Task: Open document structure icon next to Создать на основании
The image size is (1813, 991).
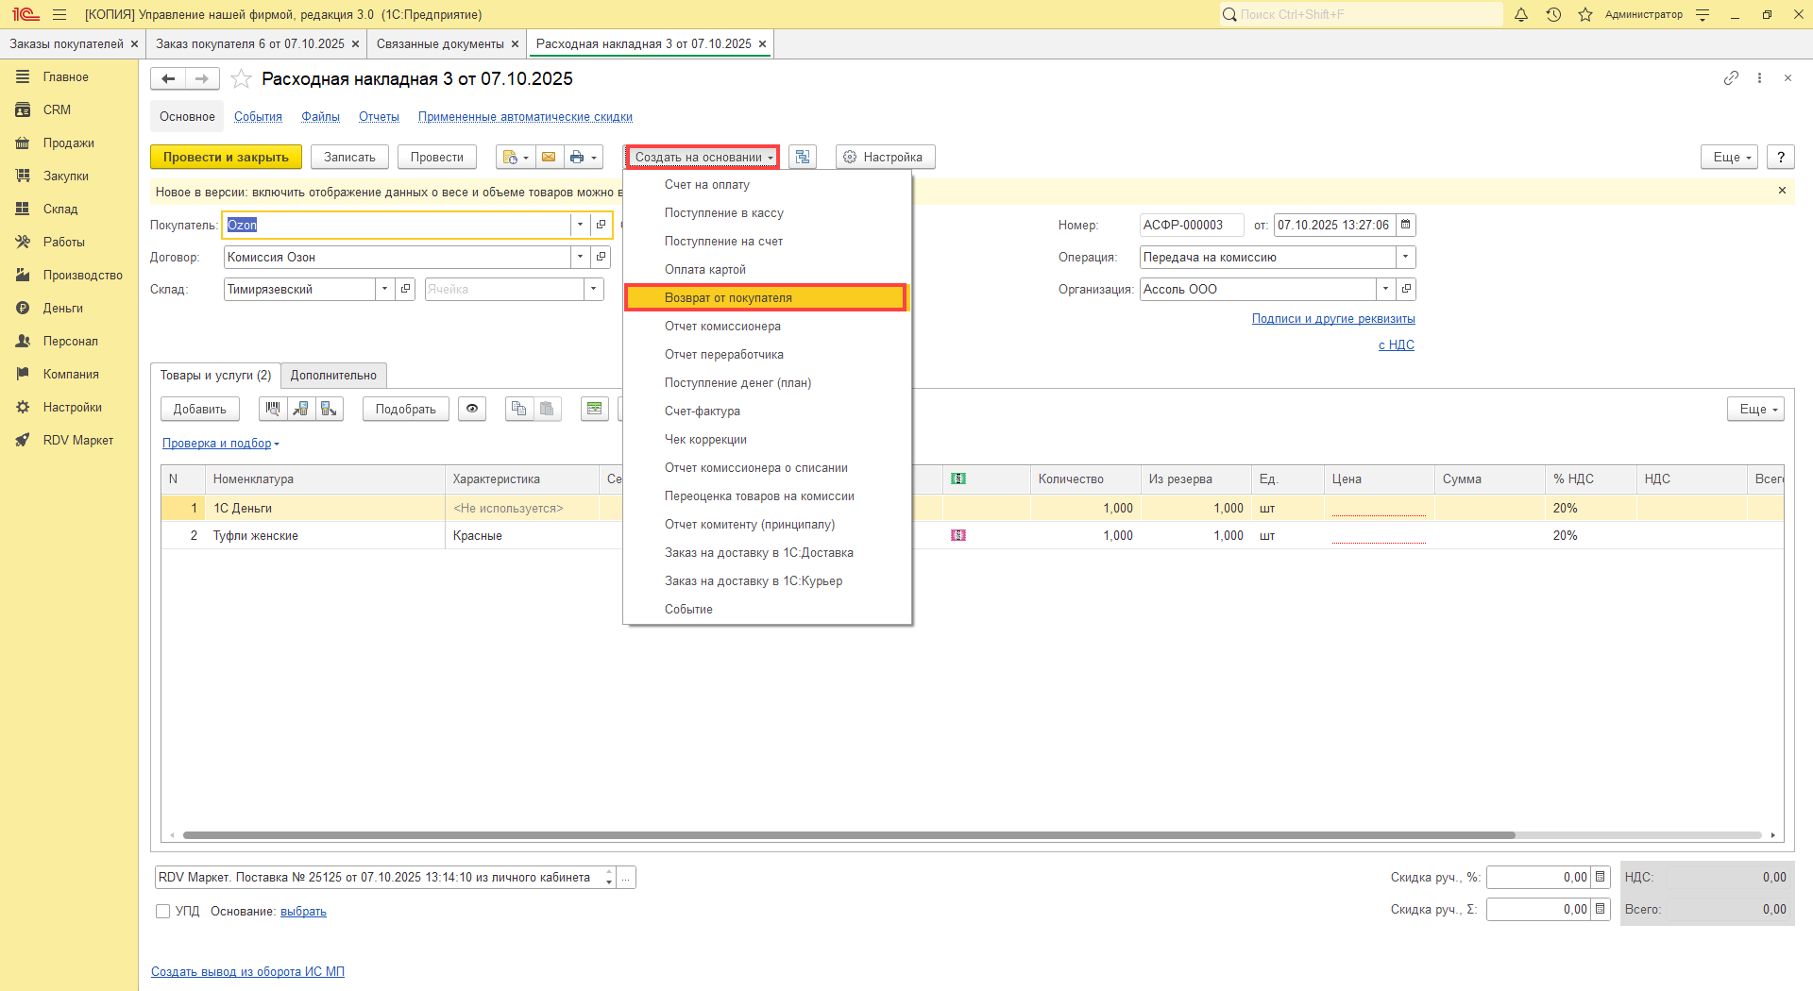Action: [803, 158]
